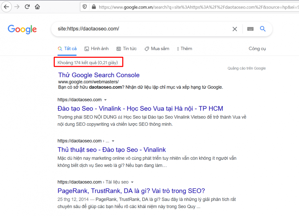Open Thủ thuật seo - Đào tạo Seo result
299x216 pixels.
pos(112,150)
